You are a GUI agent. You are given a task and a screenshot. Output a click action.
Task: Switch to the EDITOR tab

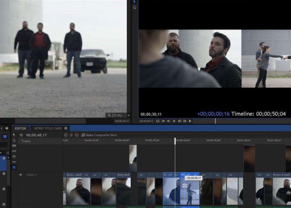click(20, 128)
